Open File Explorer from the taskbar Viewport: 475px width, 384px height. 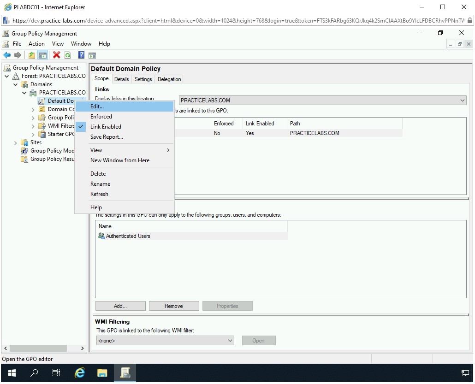pos(102,373)
